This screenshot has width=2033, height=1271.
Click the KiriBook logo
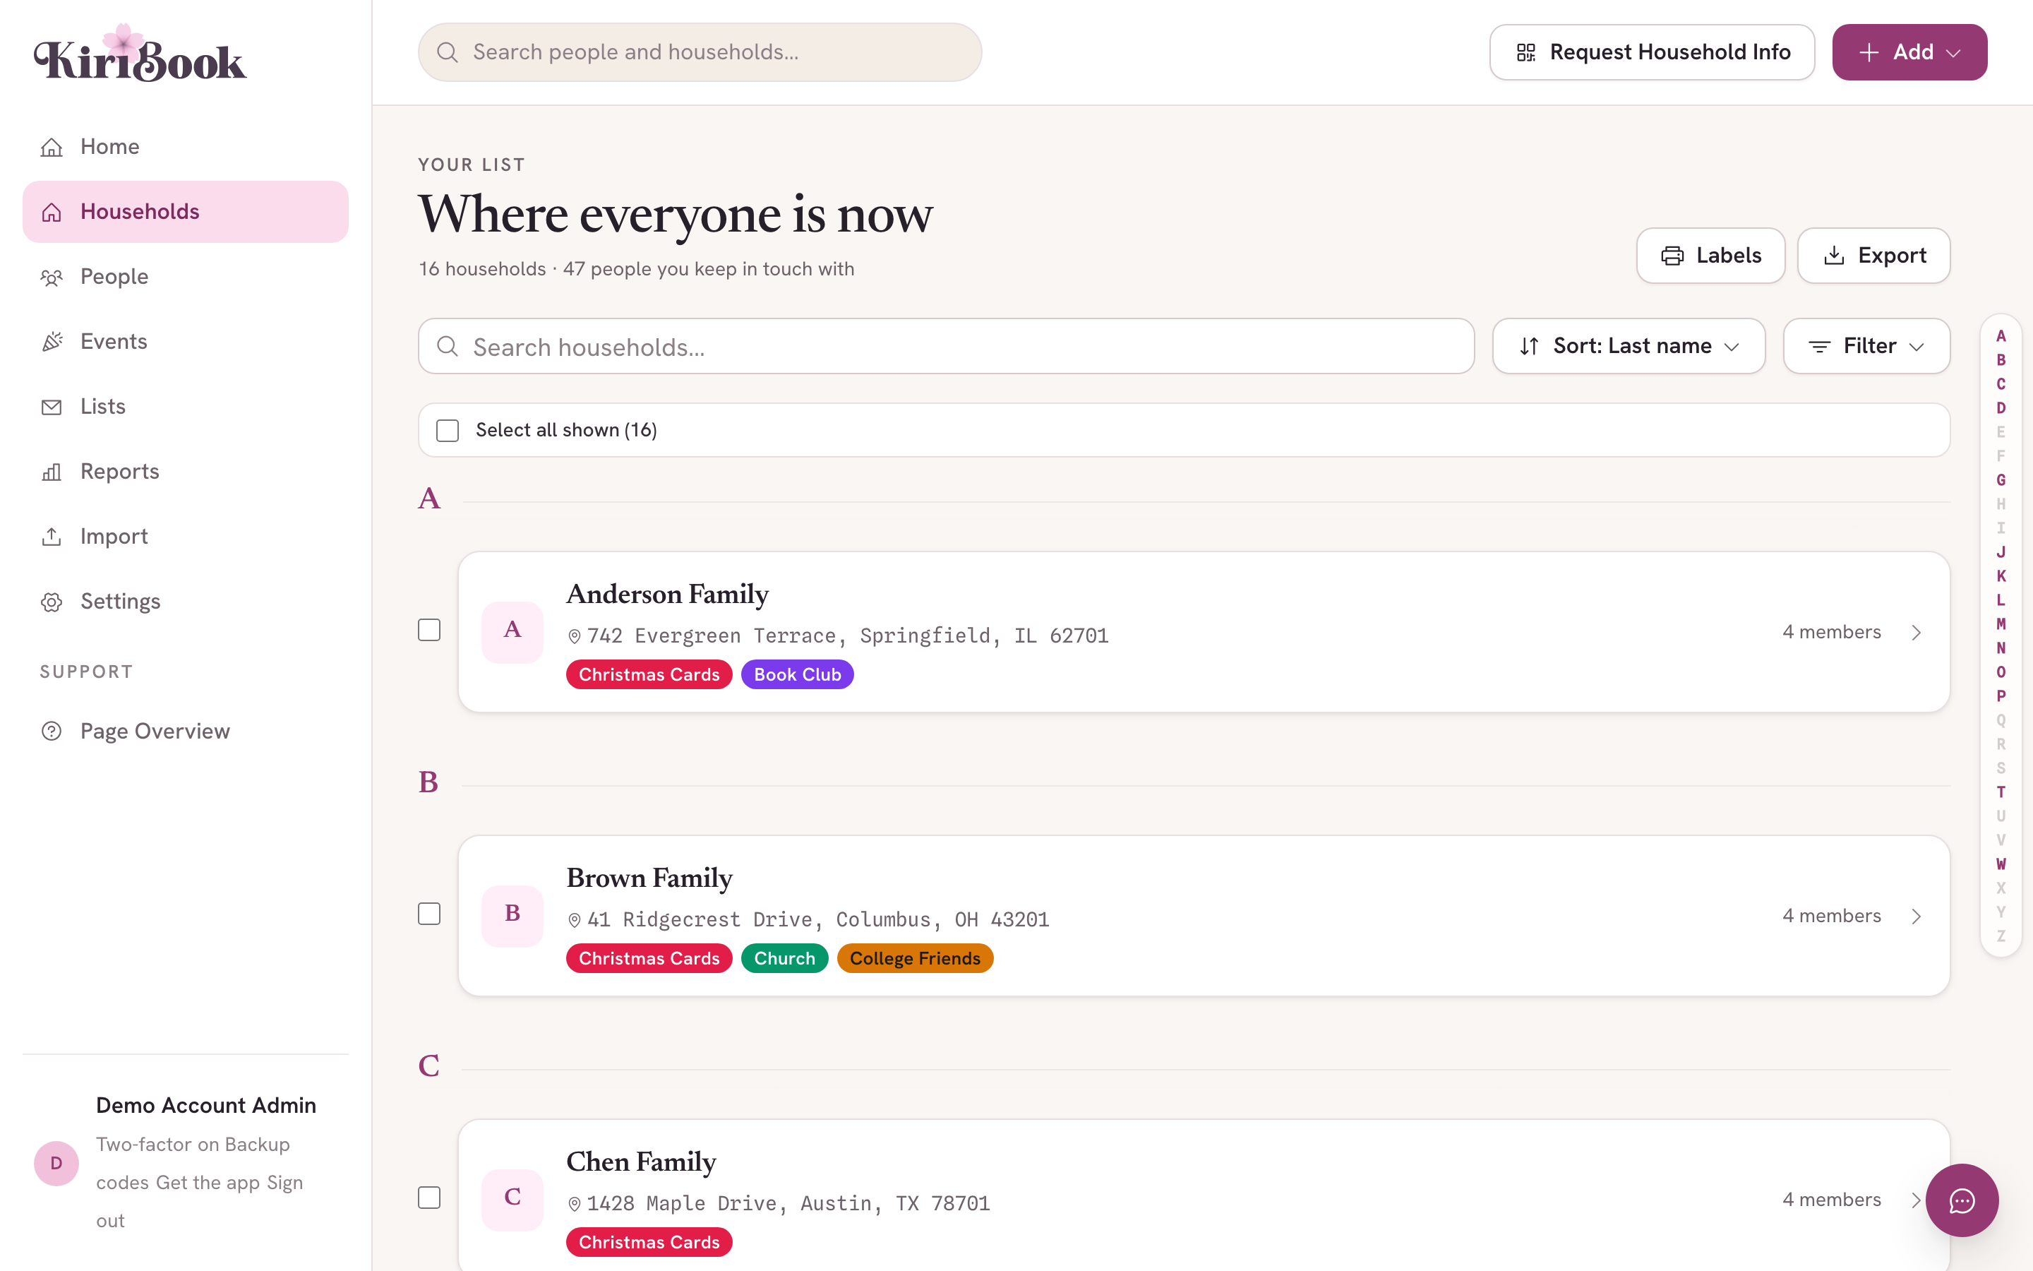tap(140, 53)
